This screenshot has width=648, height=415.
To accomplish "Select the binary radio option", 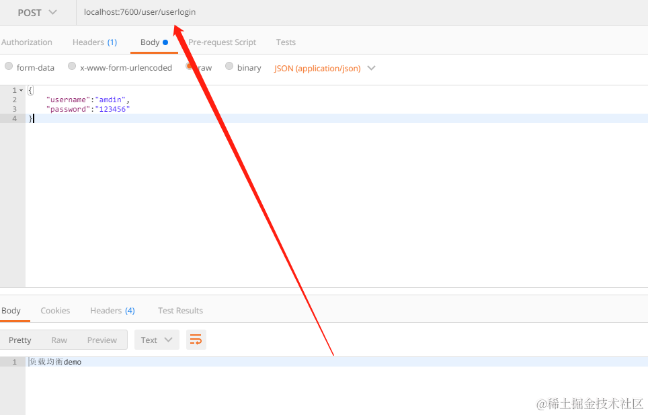I will click(229, 66).
